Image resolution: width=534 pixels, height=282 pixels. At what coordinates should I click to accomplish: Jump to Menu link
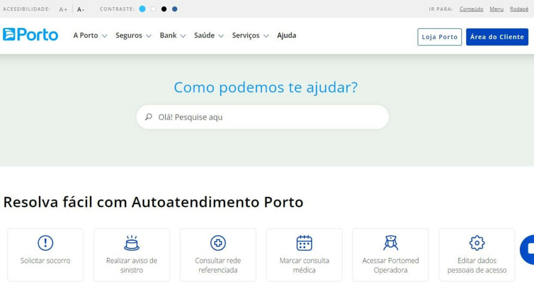coord(496,9)
